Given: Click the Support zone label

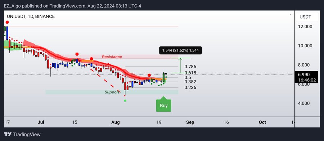Looking at the screenshot, I should click(112, 92).
